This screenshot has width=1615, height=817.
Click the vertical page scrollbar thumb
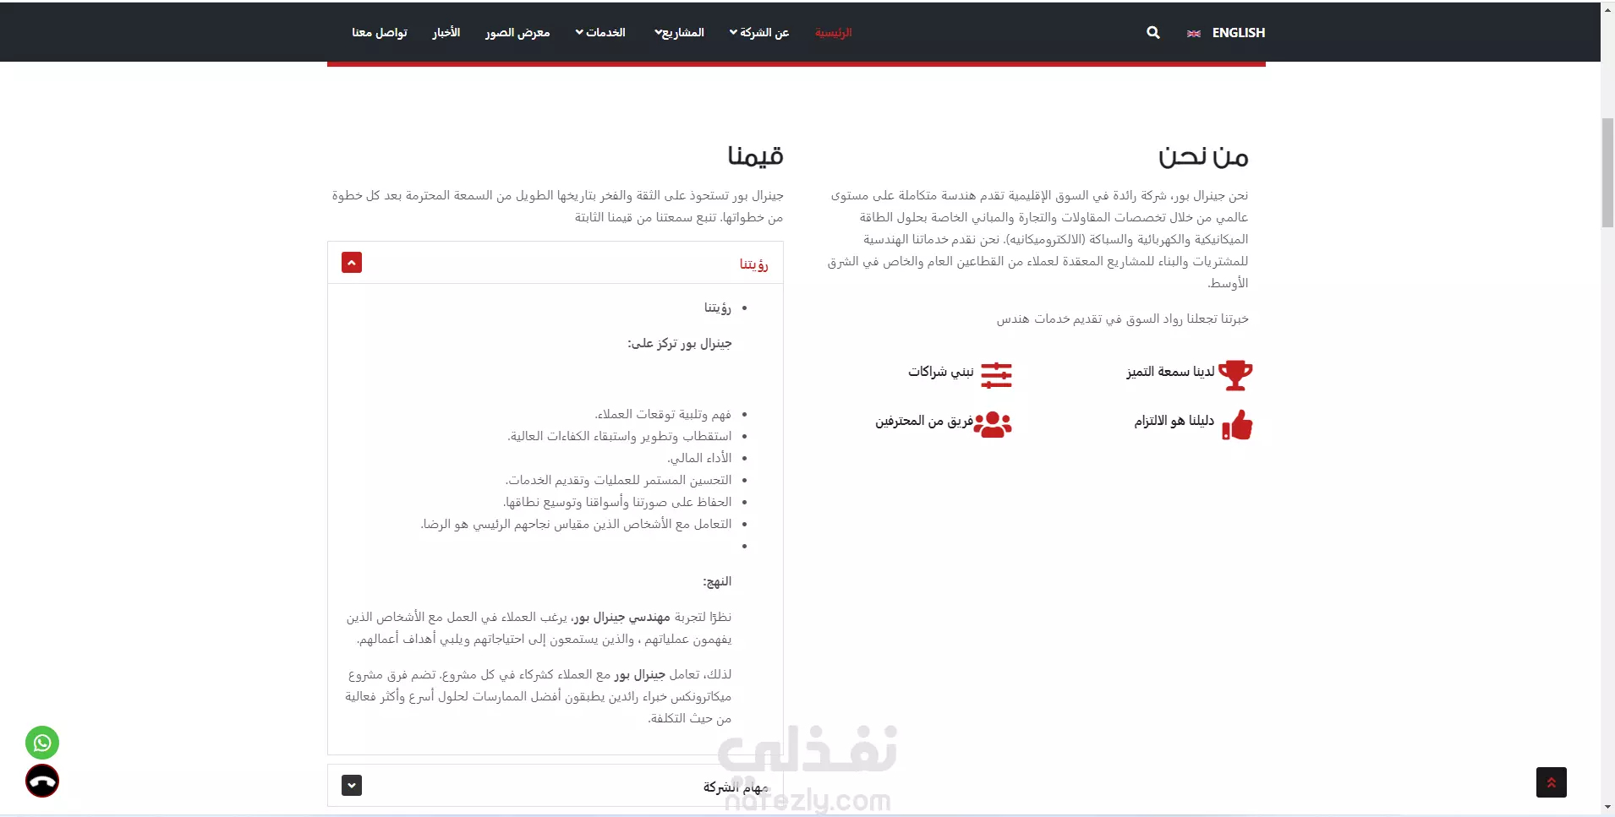1607,173
